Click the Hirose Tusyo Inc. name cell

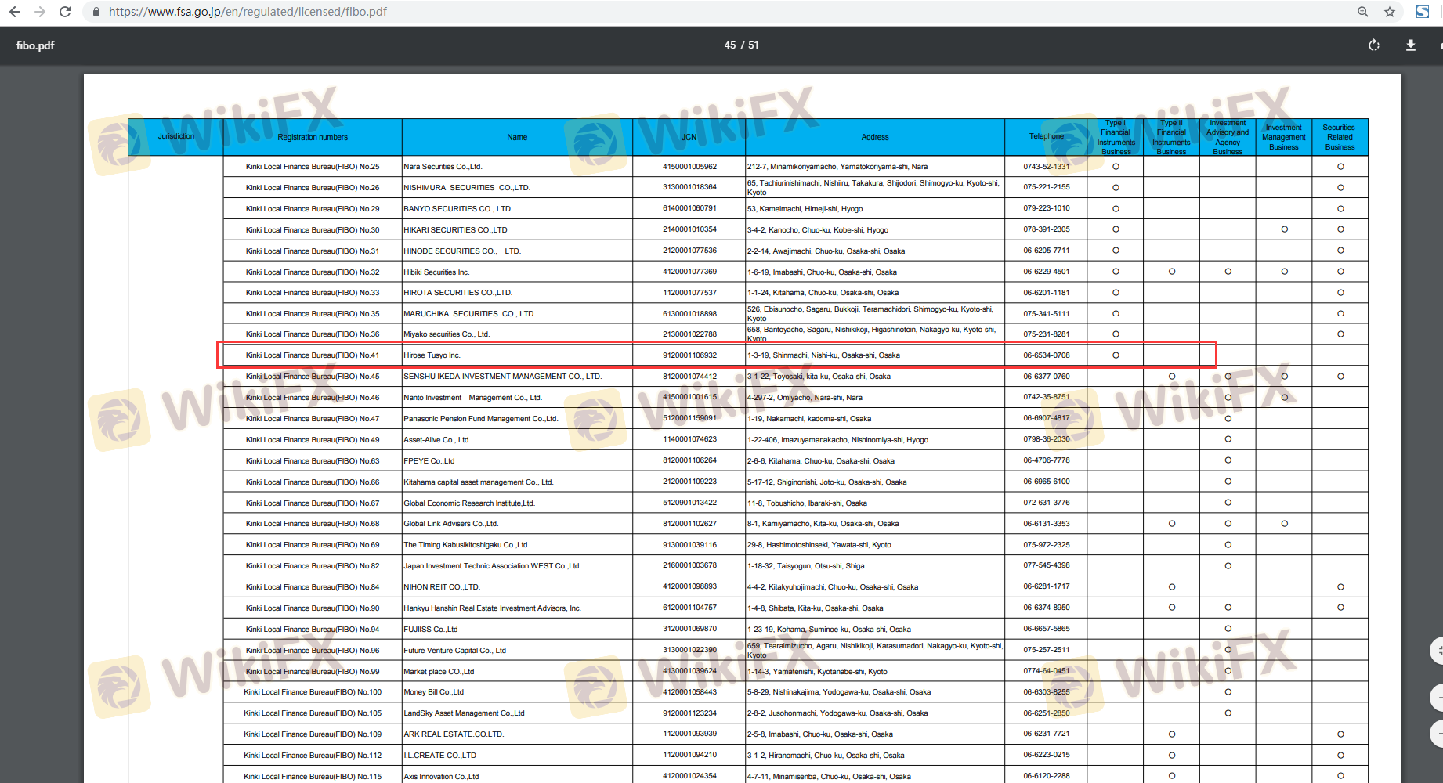(x=432, y=355)
